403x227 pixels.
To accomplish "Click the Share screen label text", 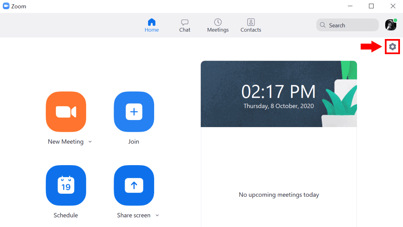I will [134, 215].
